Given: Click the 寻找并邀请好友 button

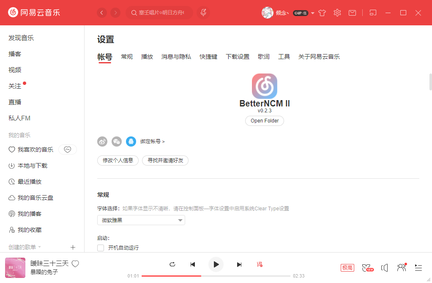Looking at the screenshot, I should pyautogui.click(x=165, y=161).
